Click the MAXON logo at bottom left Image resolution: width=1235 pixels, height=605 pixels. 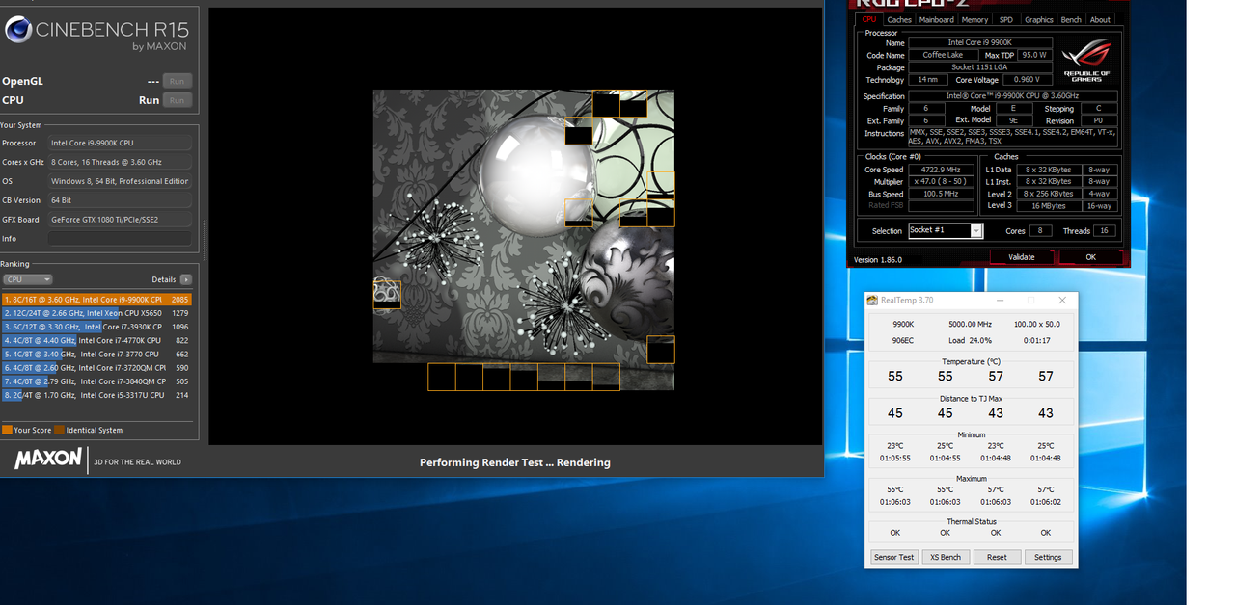48,460
